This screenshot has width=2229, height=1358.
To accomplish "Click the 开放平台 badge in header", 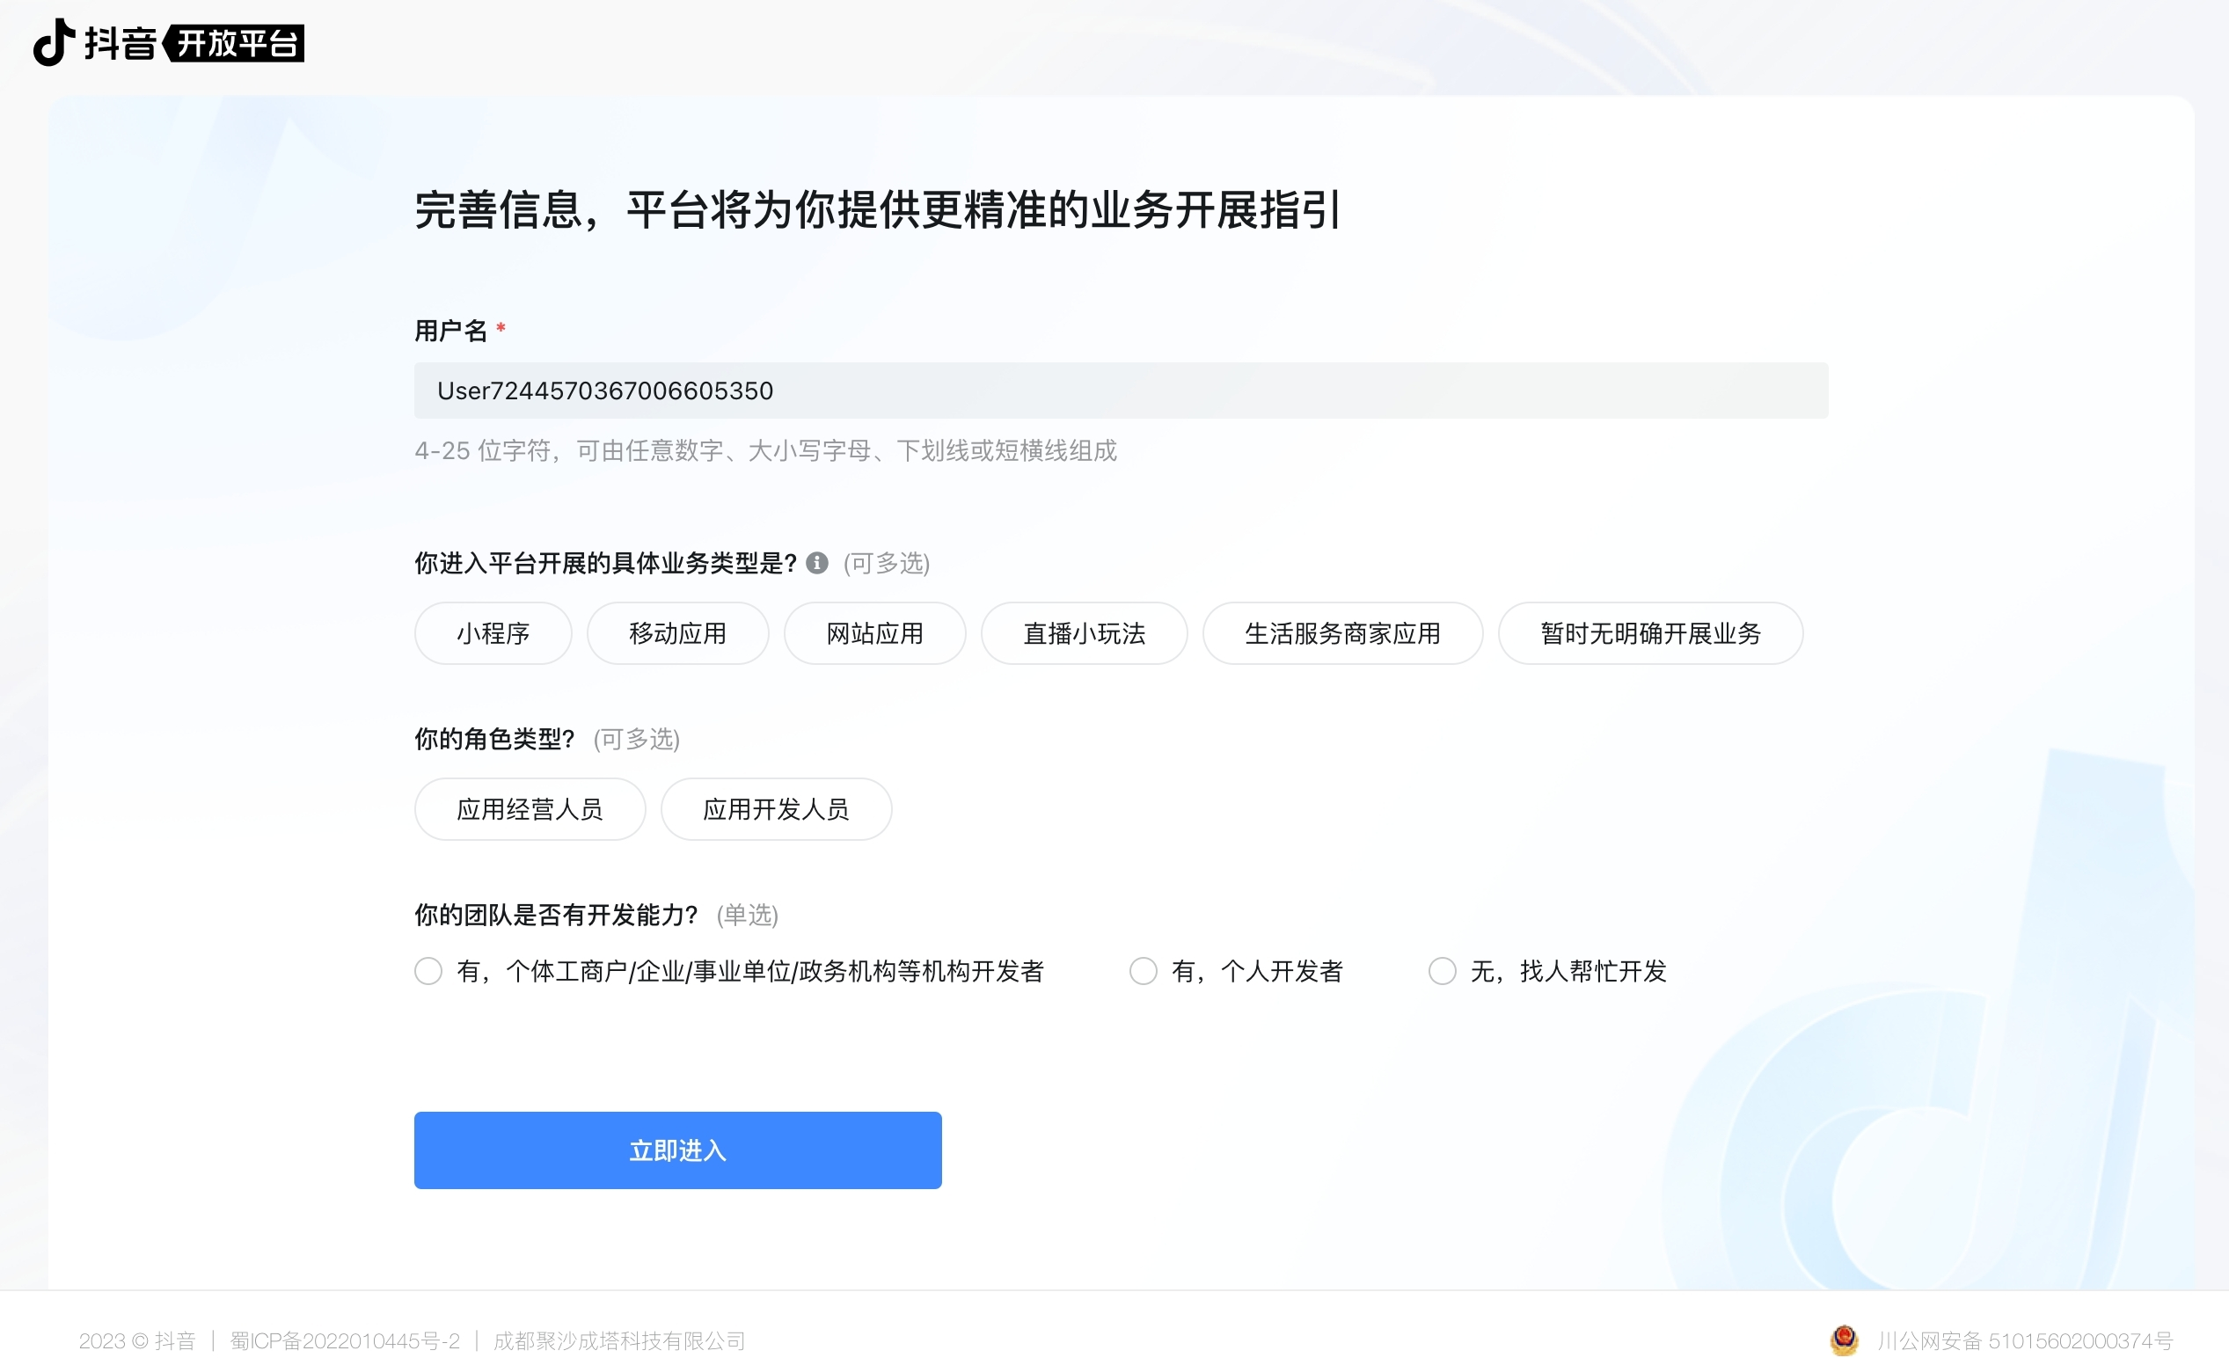I will 235,42.
